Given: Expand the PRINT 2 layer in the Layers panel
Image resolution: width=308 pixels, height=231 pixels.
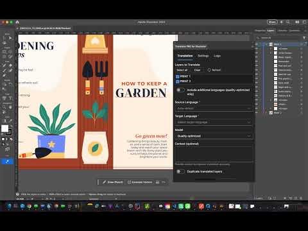Looking at the screenshot, I should [266, 113].
